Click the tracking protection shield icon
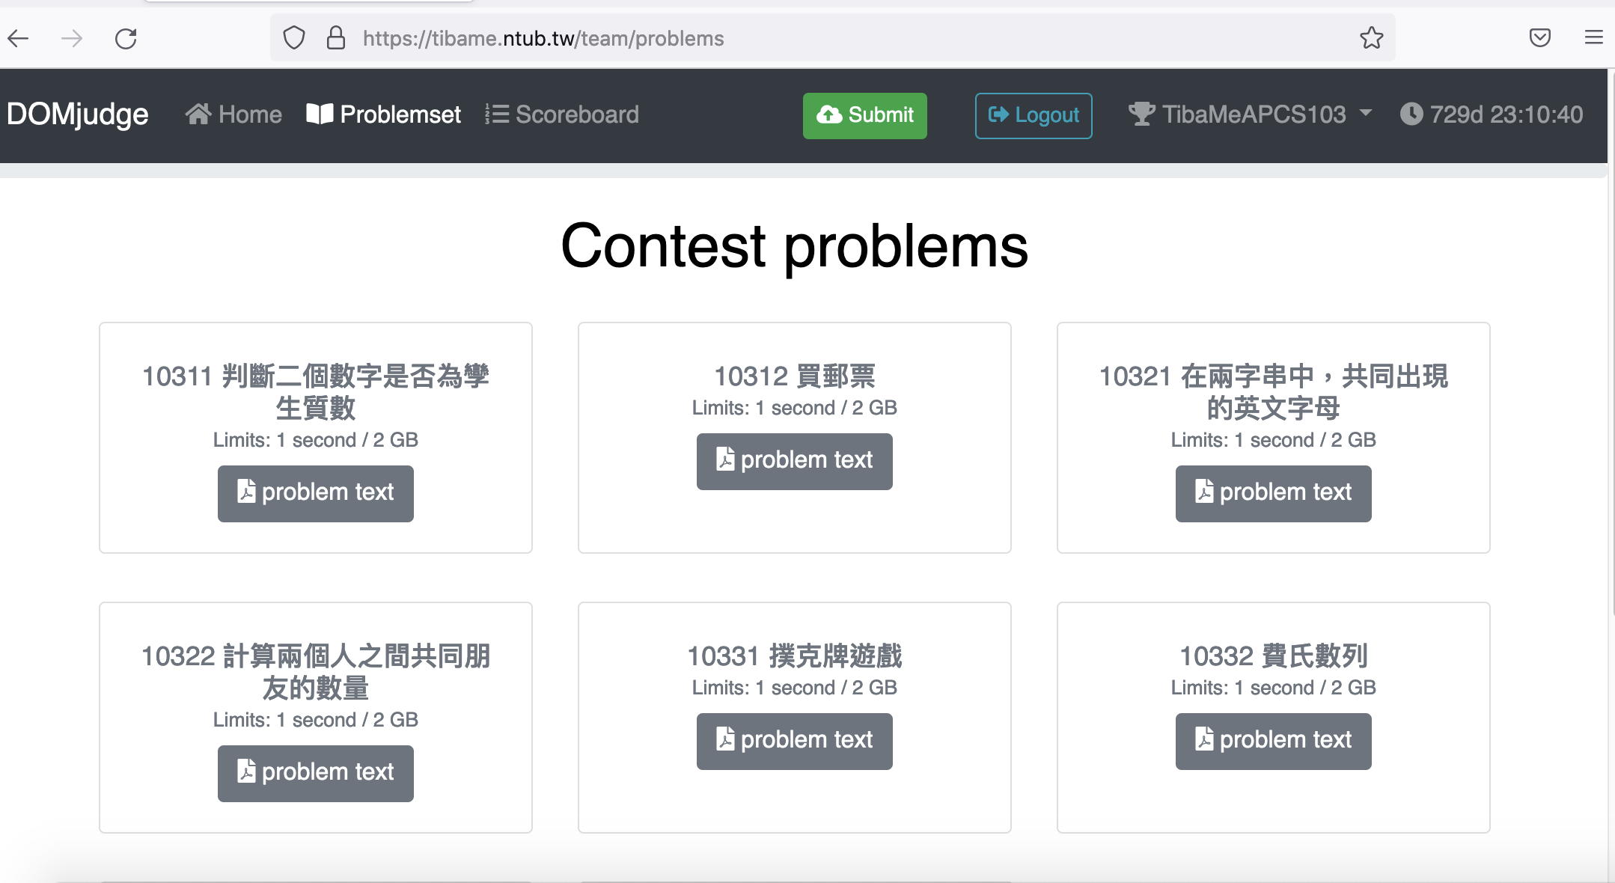 (294, 38)
